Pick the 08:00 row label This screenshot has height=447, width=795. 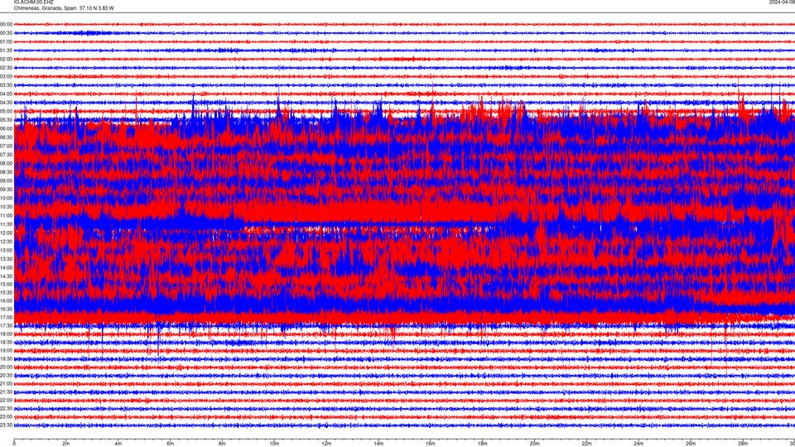(6, 163)
